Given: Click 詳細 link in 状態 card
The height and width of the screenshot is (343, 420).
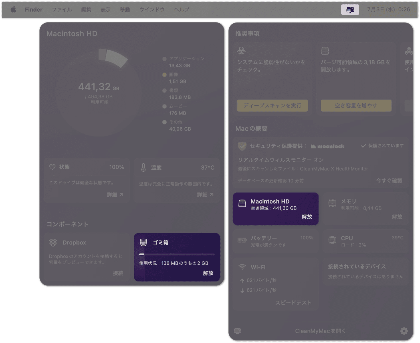Looking at the screenshot, I should click(115, 195).
